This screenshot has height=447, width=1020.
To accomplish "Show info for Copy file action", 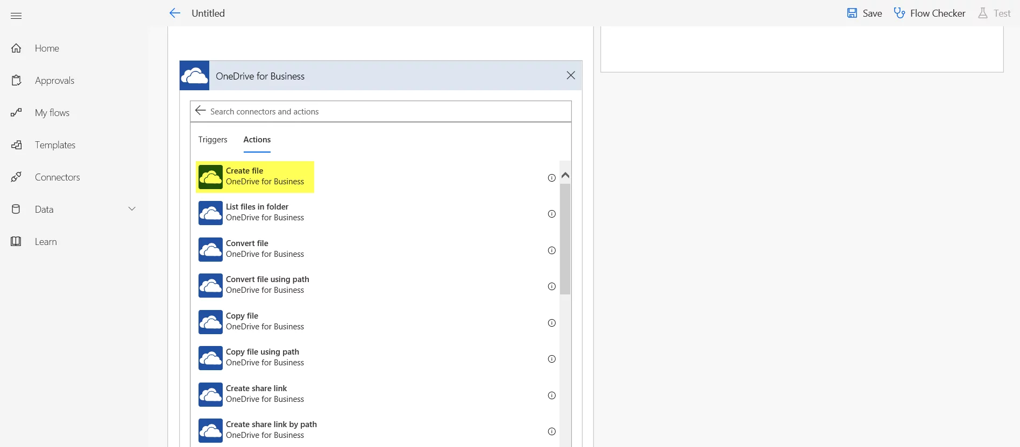I will coord(551,323).
